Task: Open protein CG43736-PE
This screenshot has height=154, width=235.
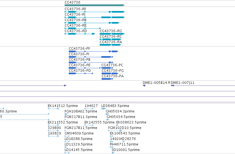Action: tap(80, 65)
